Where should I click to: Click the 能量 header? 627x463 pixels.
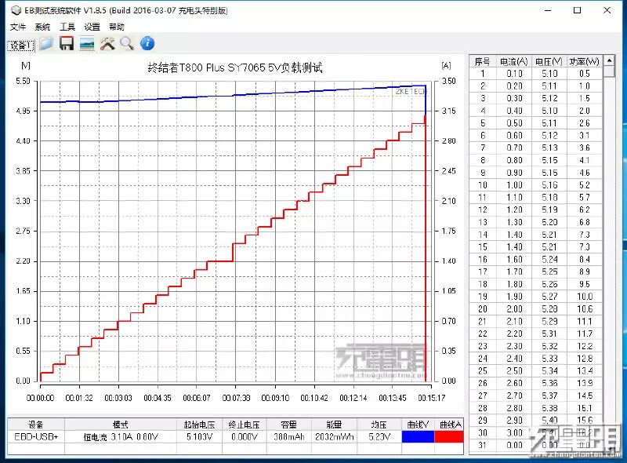coord(335,425)
